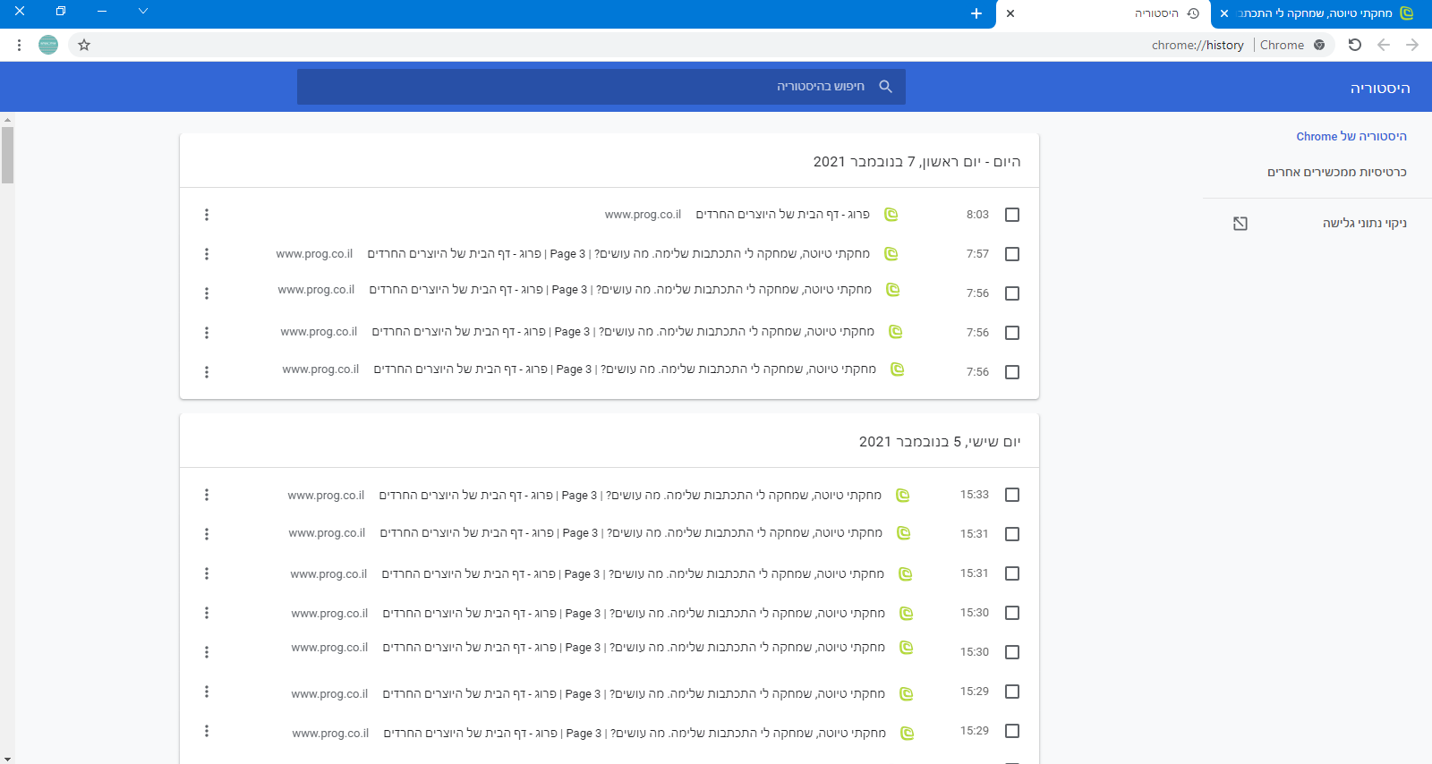Switch to the מחקתי טיוטה tab
This screenshot has width=1432, height=764.
coord(1322,14)
